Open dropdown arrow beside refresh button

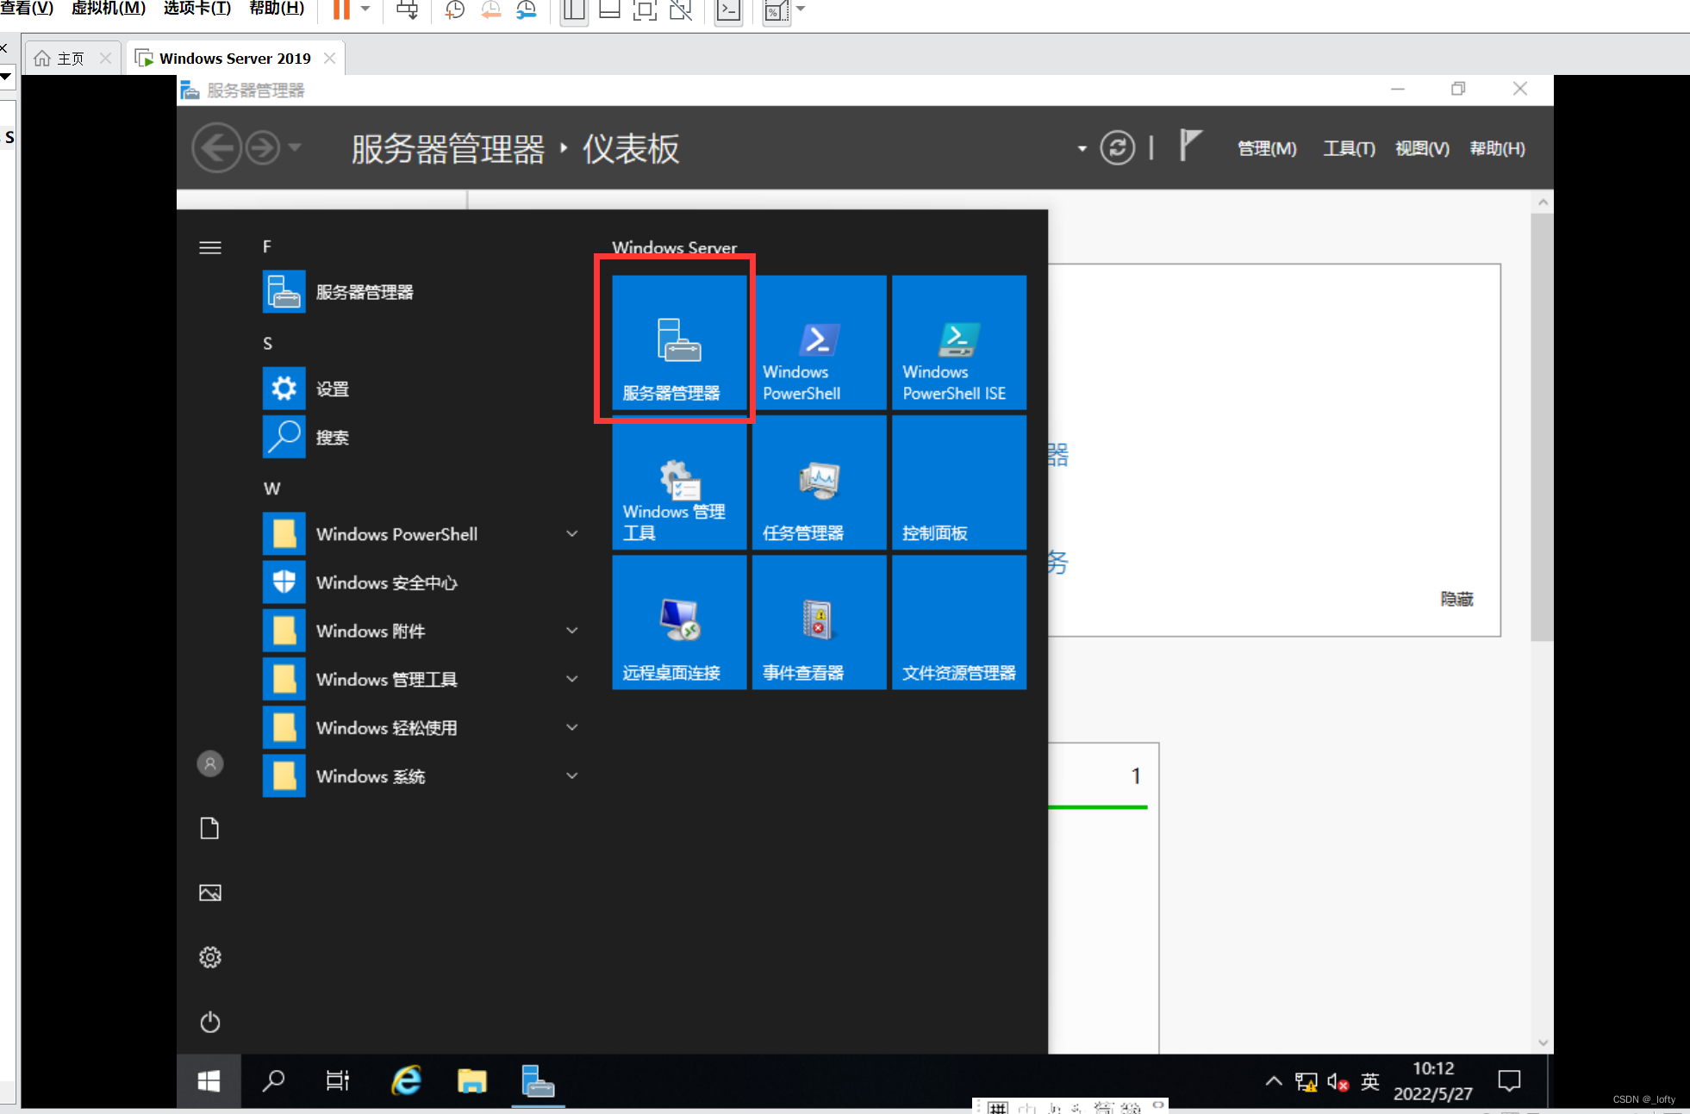(1082, 149)
